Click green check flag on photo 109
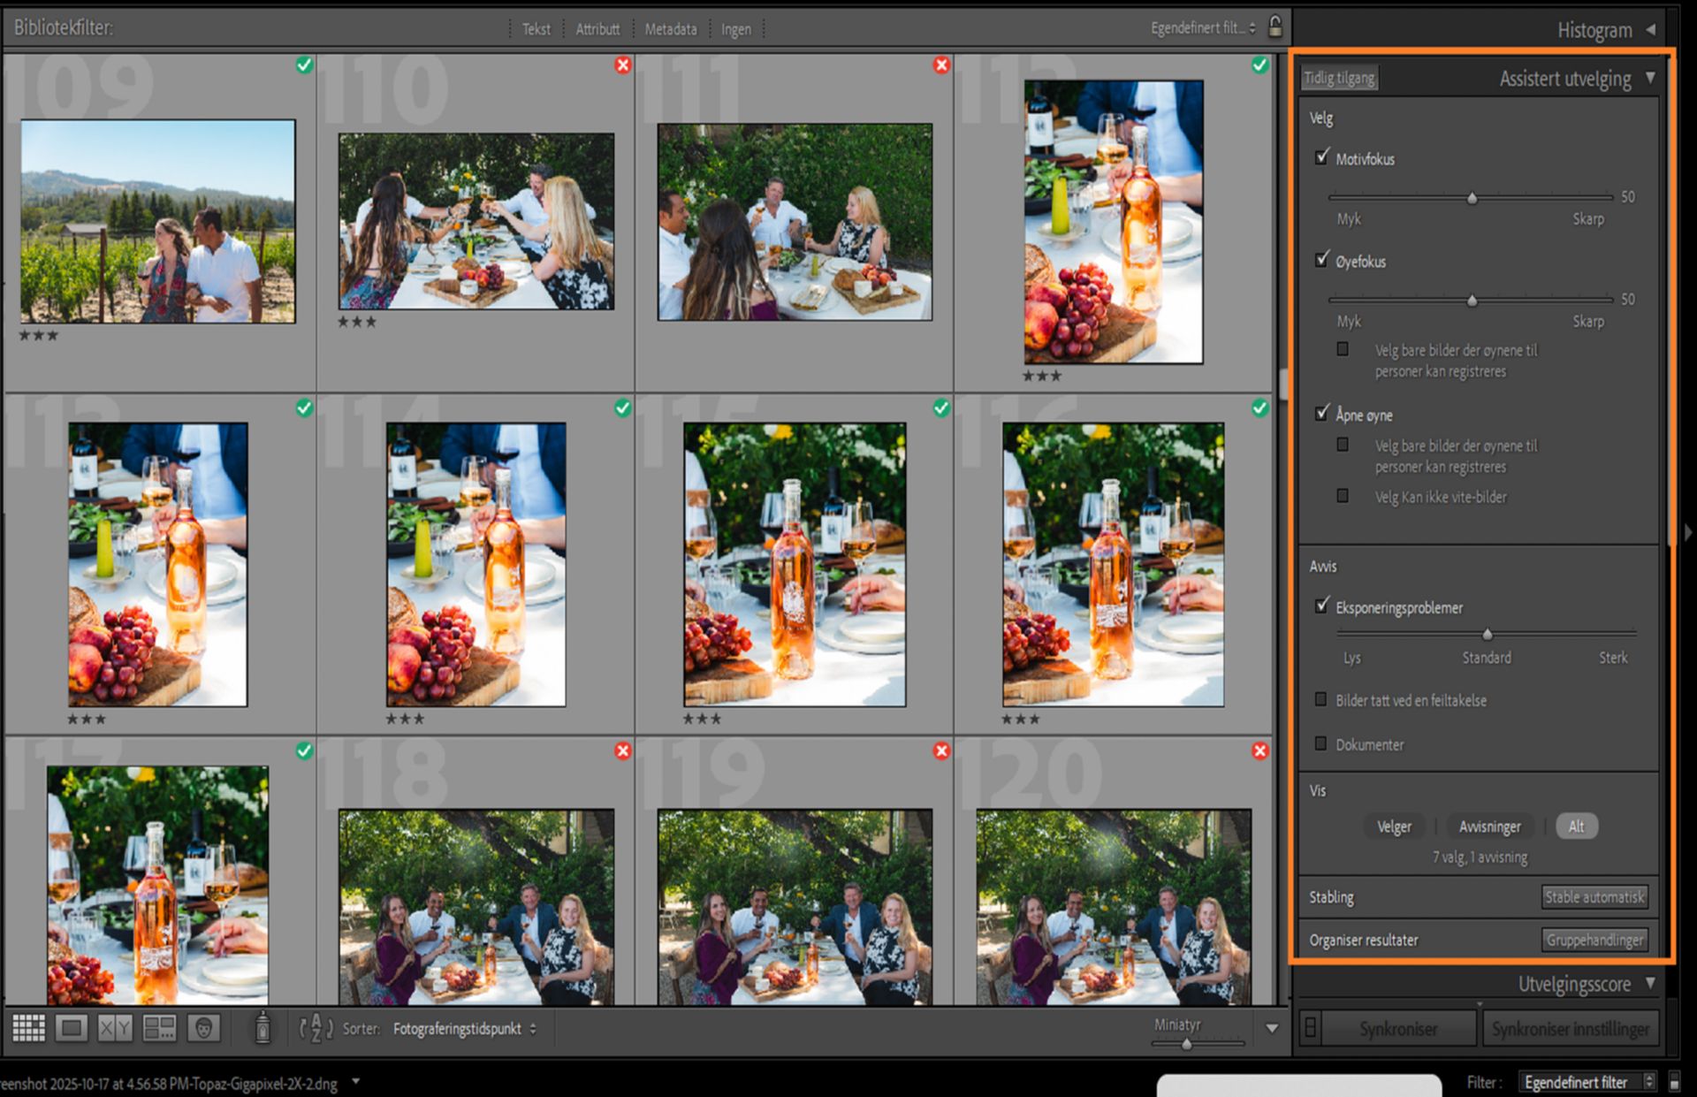 (x=304, y=65)
